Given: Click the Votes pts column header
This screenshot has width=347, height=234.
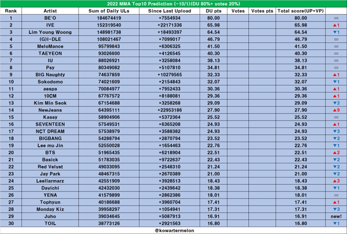Looking at the screenshot, I should click(262, 11).
